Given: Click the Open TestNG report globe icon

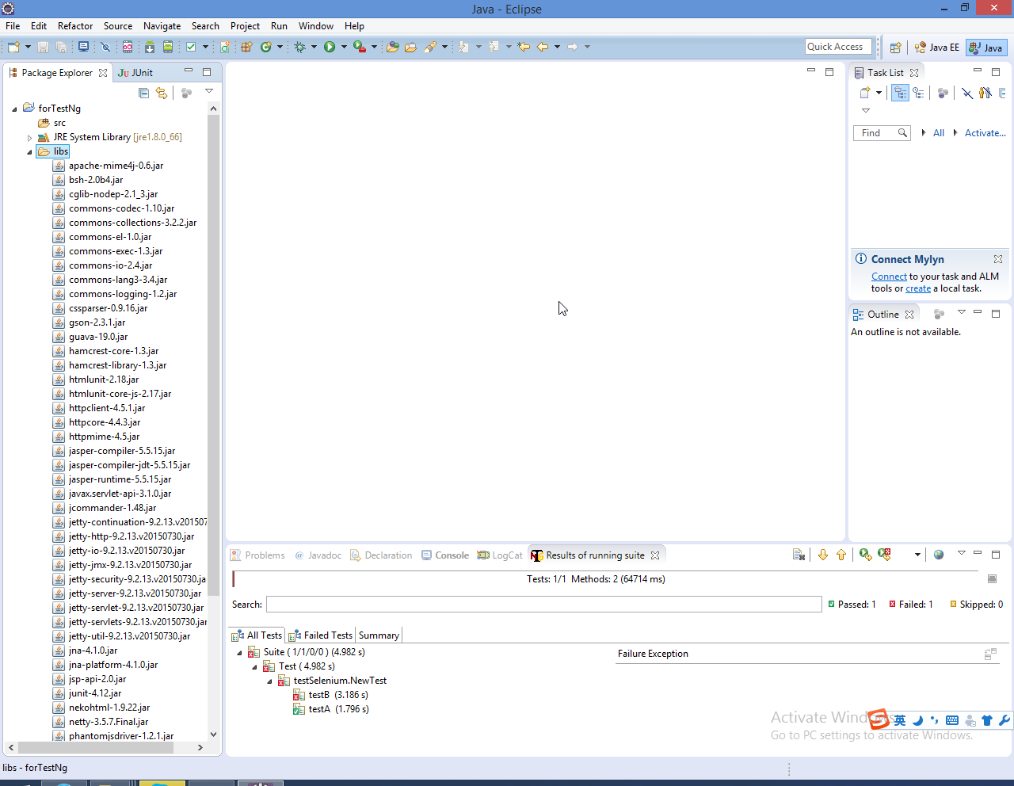Looking at the screenshot, I should [x=939, y=555].
